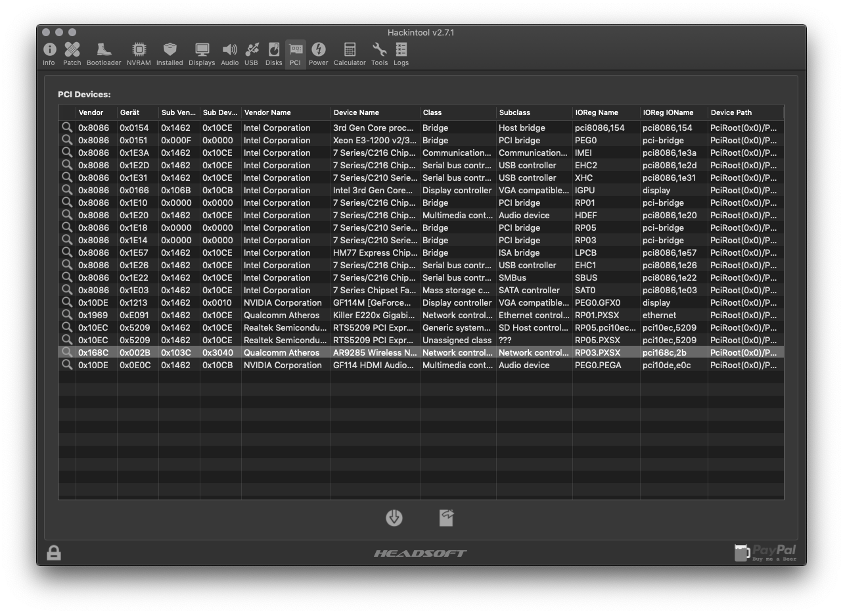
Task: Select the 0x1E14 device ID cell
Action: point(134,240)
